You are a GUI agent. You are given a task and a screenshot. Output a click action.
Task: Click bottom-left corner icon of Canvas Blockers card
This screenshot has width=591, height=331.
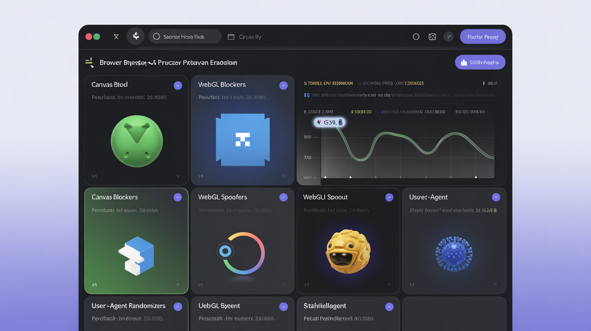click(x=94, y=285)
